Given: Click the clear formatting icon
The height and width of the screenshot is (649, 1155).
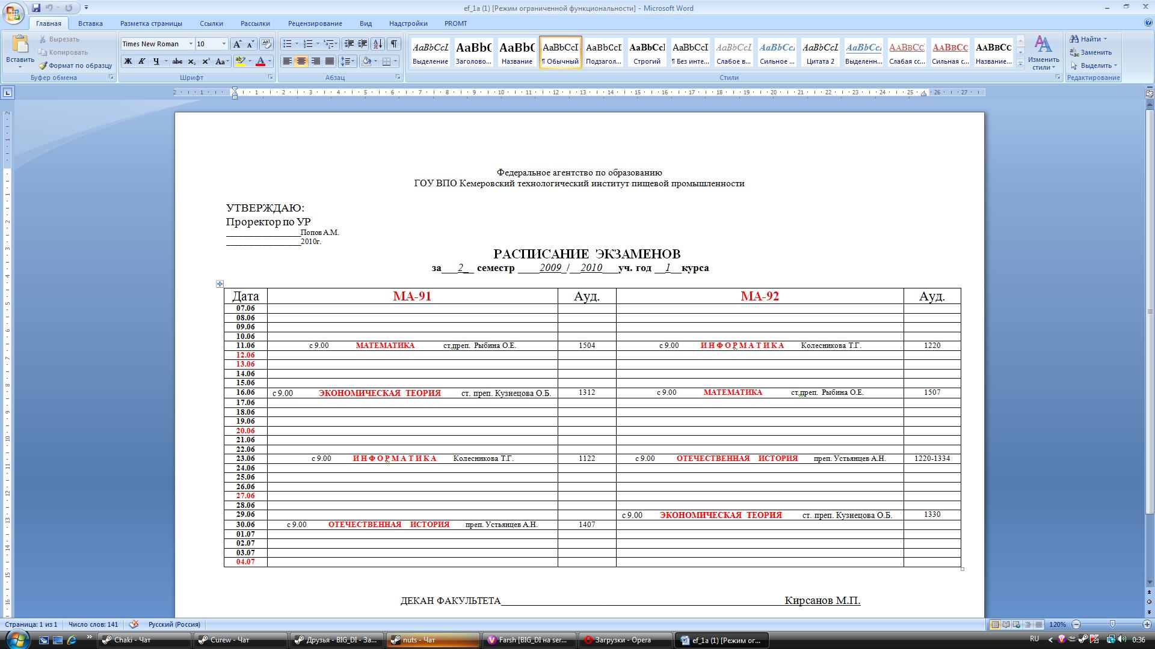Looking at the screenshot, I should pyautogui.click(x=266, y=44).
